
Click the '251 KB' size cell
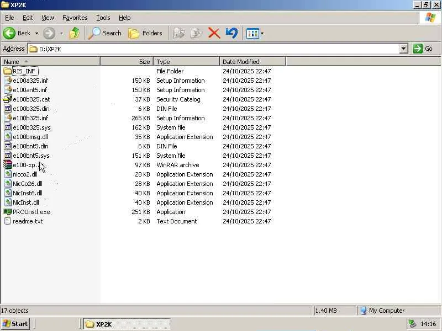[141, 212]
